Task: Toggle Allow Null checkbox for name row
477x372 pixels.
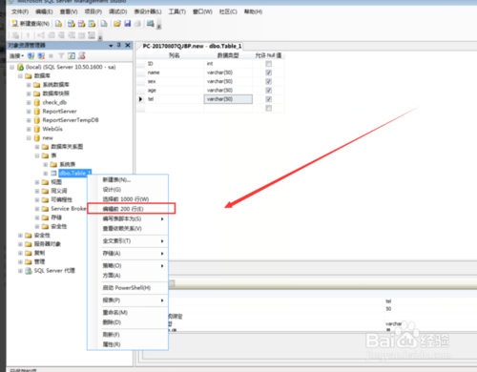Action: pos(269,72)
